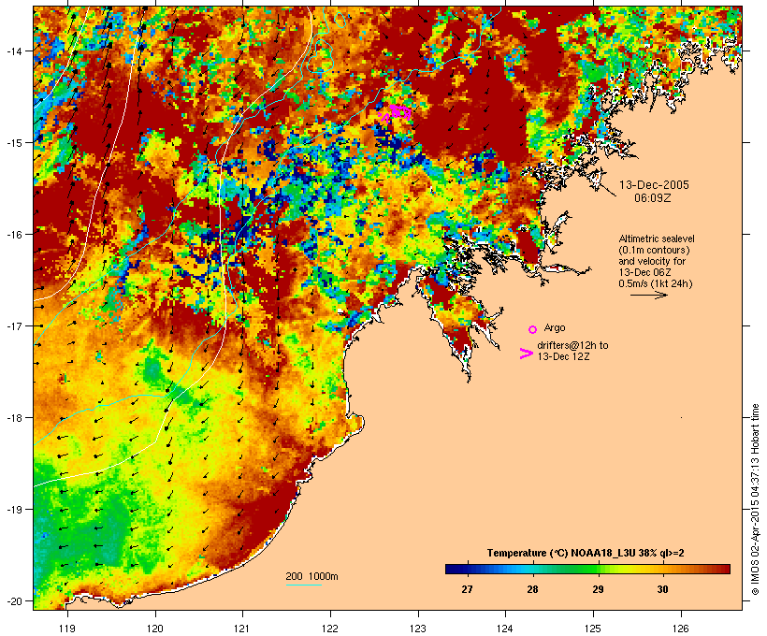This screenshot has width=767, height=636.
Task: Click the longitude axis label 122
Action: point(330,629)
